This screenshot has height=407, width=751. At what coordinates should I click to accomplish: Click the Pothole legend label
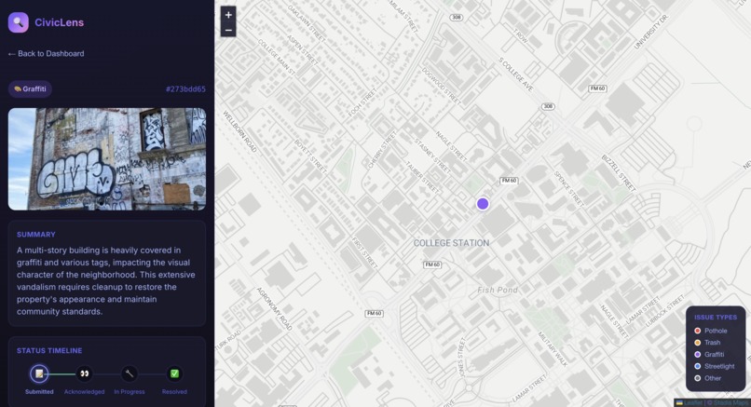point(716,331)
